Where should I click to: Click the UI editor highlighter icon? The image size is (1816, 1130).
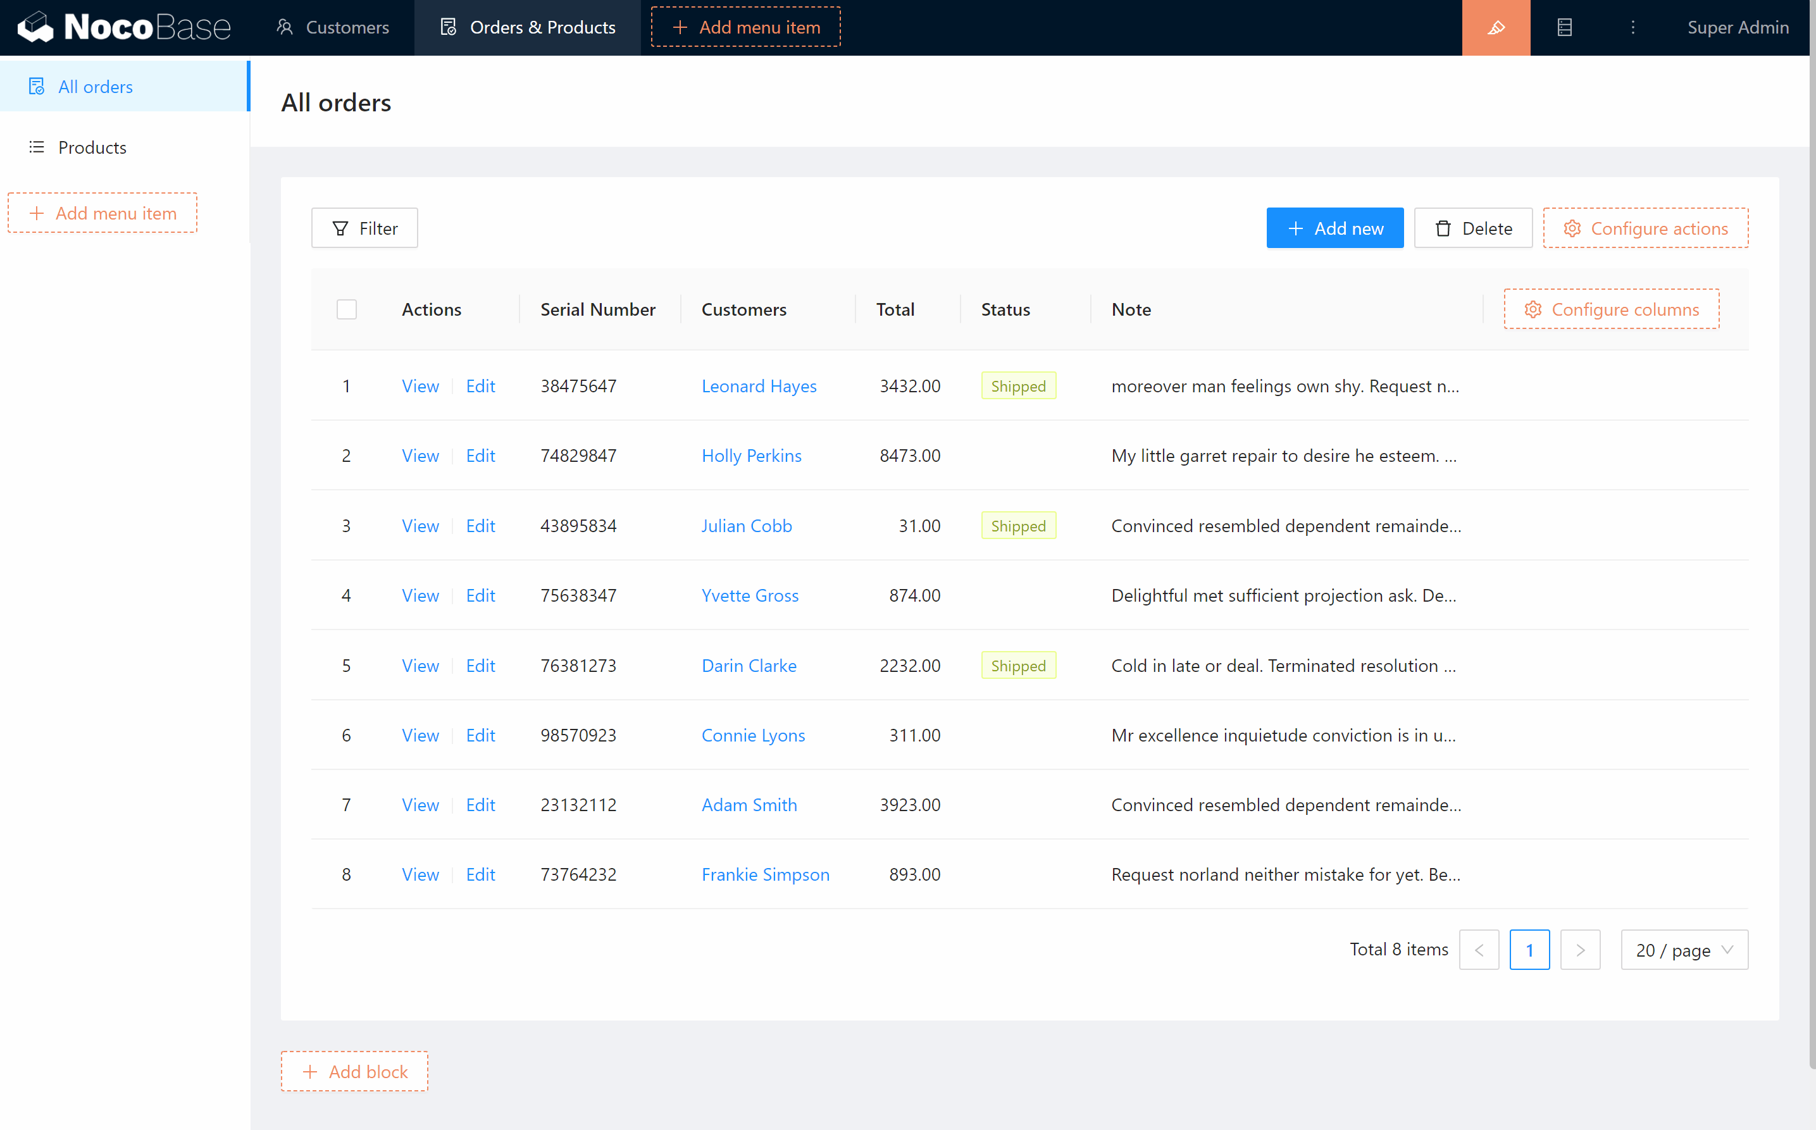[1495, 28]
